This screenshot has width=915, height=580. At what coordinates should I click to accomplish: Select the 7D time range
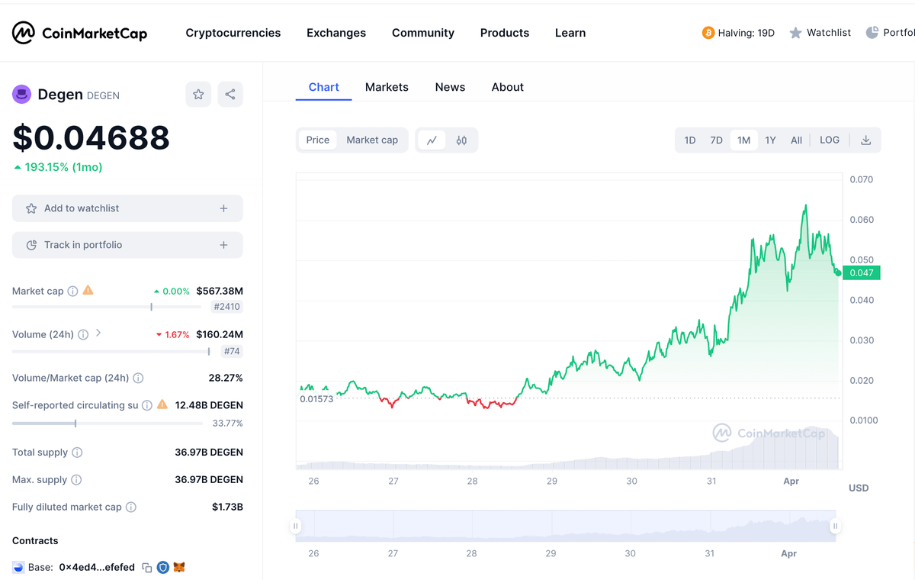point(716,140)
